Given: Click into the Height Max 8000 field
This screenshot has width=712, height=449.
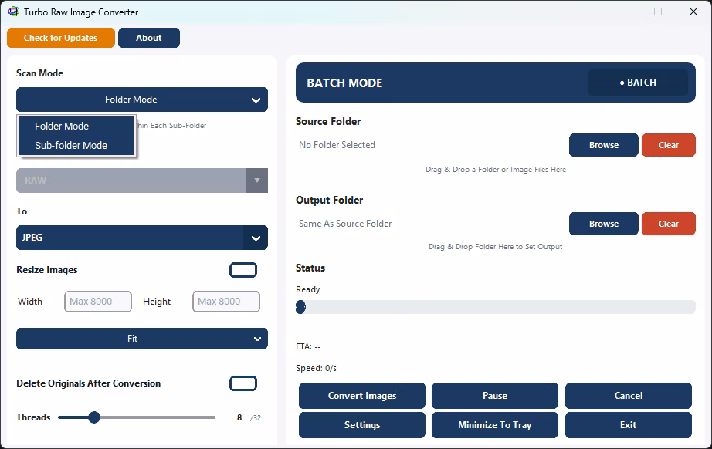Looking at the screenshot, I should point(226,302).
